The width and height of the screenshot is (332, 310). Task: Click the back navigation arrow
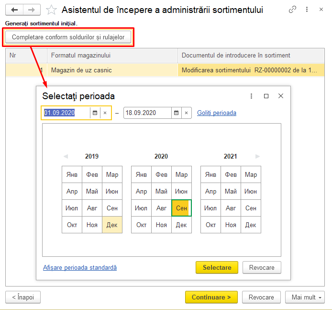[14, 10]
